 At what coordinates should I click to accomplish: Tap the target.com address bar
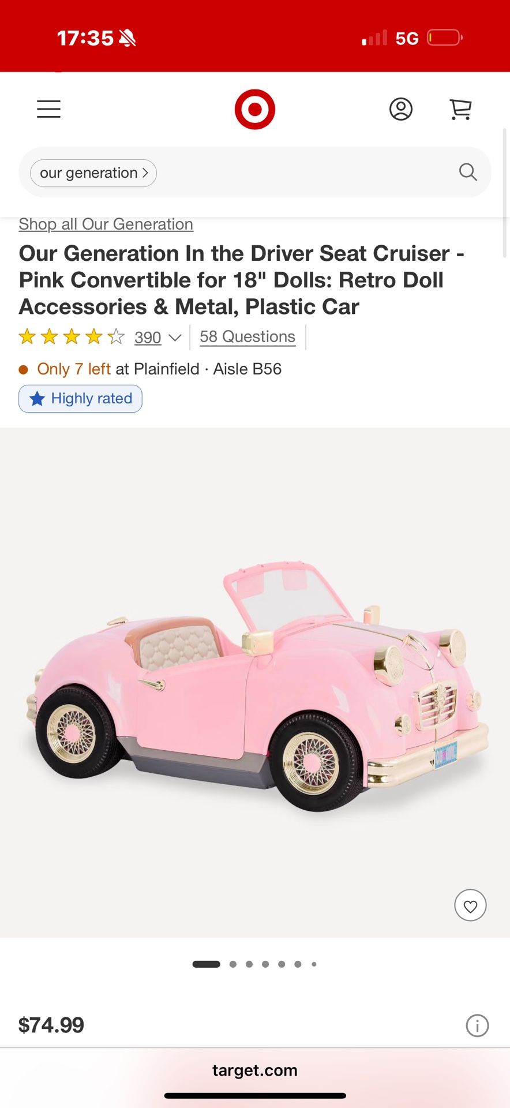pyautogui.click(x=255, y=1070)
